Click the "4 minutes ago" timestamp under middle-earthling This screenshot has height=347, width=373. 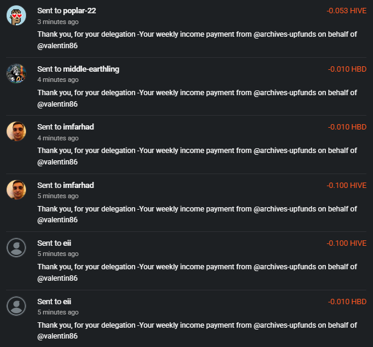[57, 80]
